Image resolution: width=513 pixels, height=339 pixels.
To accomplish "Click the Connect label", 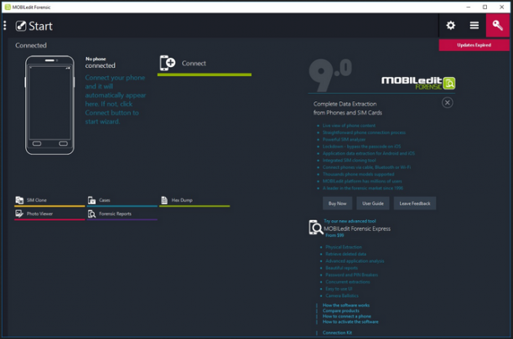I will point(194,64).
